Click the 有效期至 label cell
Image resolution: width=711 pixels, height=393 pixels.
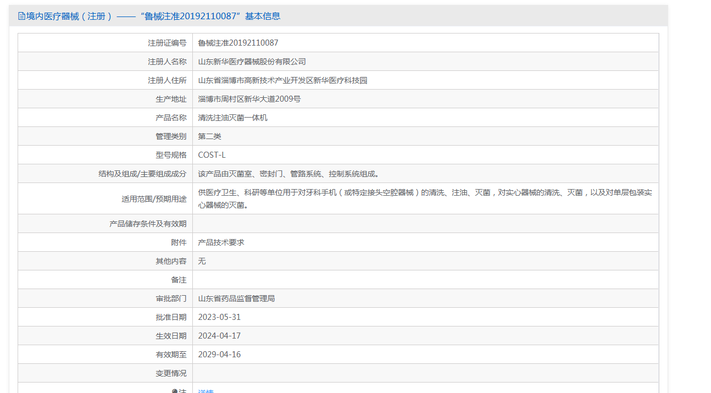tap(105, 355)
